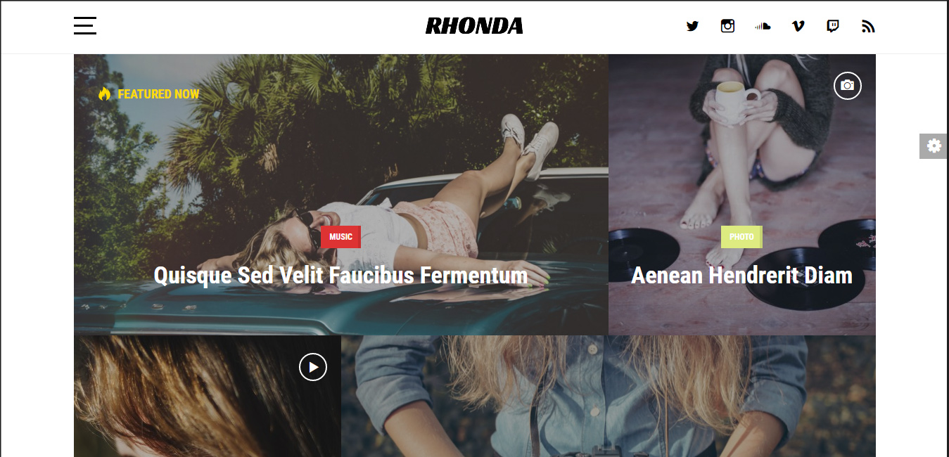949x457 pixels.
Task: Click the FEATURED NOW label
Action: 158,94
